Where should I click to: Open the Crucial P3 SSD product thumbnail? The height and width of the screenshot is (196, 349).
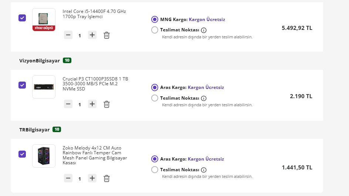[x=44, y=87]
